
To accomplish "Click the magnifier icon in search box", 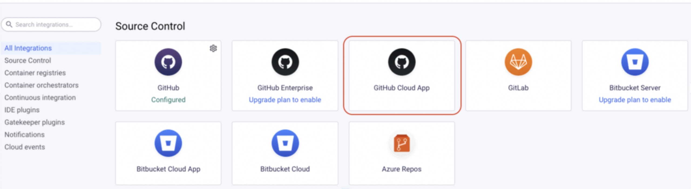I will [9, 24].
